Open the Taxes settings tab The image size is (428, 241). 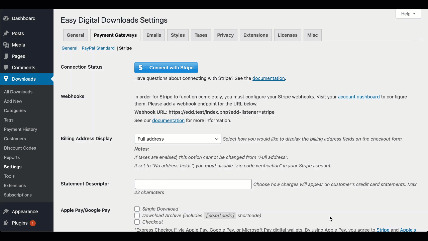201,35
